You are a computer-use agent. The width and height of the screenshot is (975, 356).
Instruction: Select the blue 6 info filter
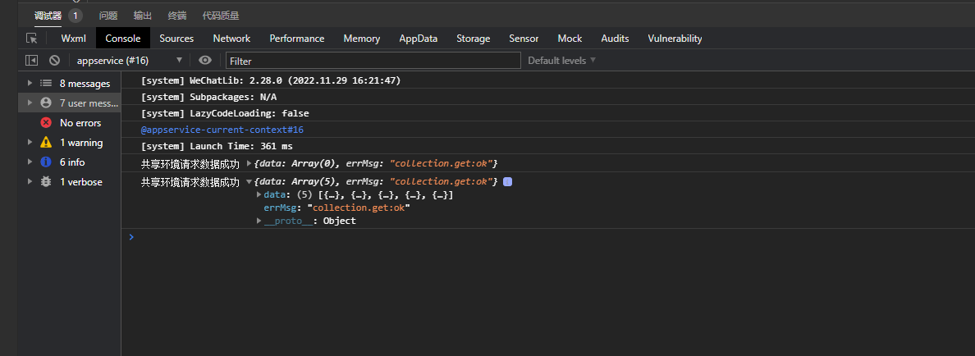click(x=71, y=162)
